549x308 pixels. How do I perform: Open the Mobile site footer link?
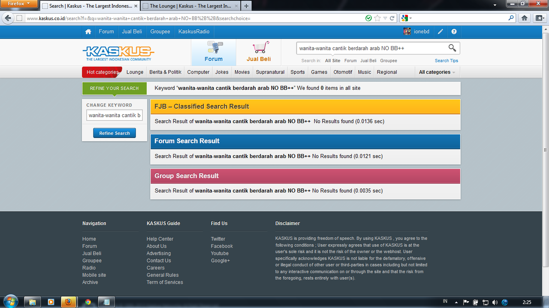click(x=94, y=275)
